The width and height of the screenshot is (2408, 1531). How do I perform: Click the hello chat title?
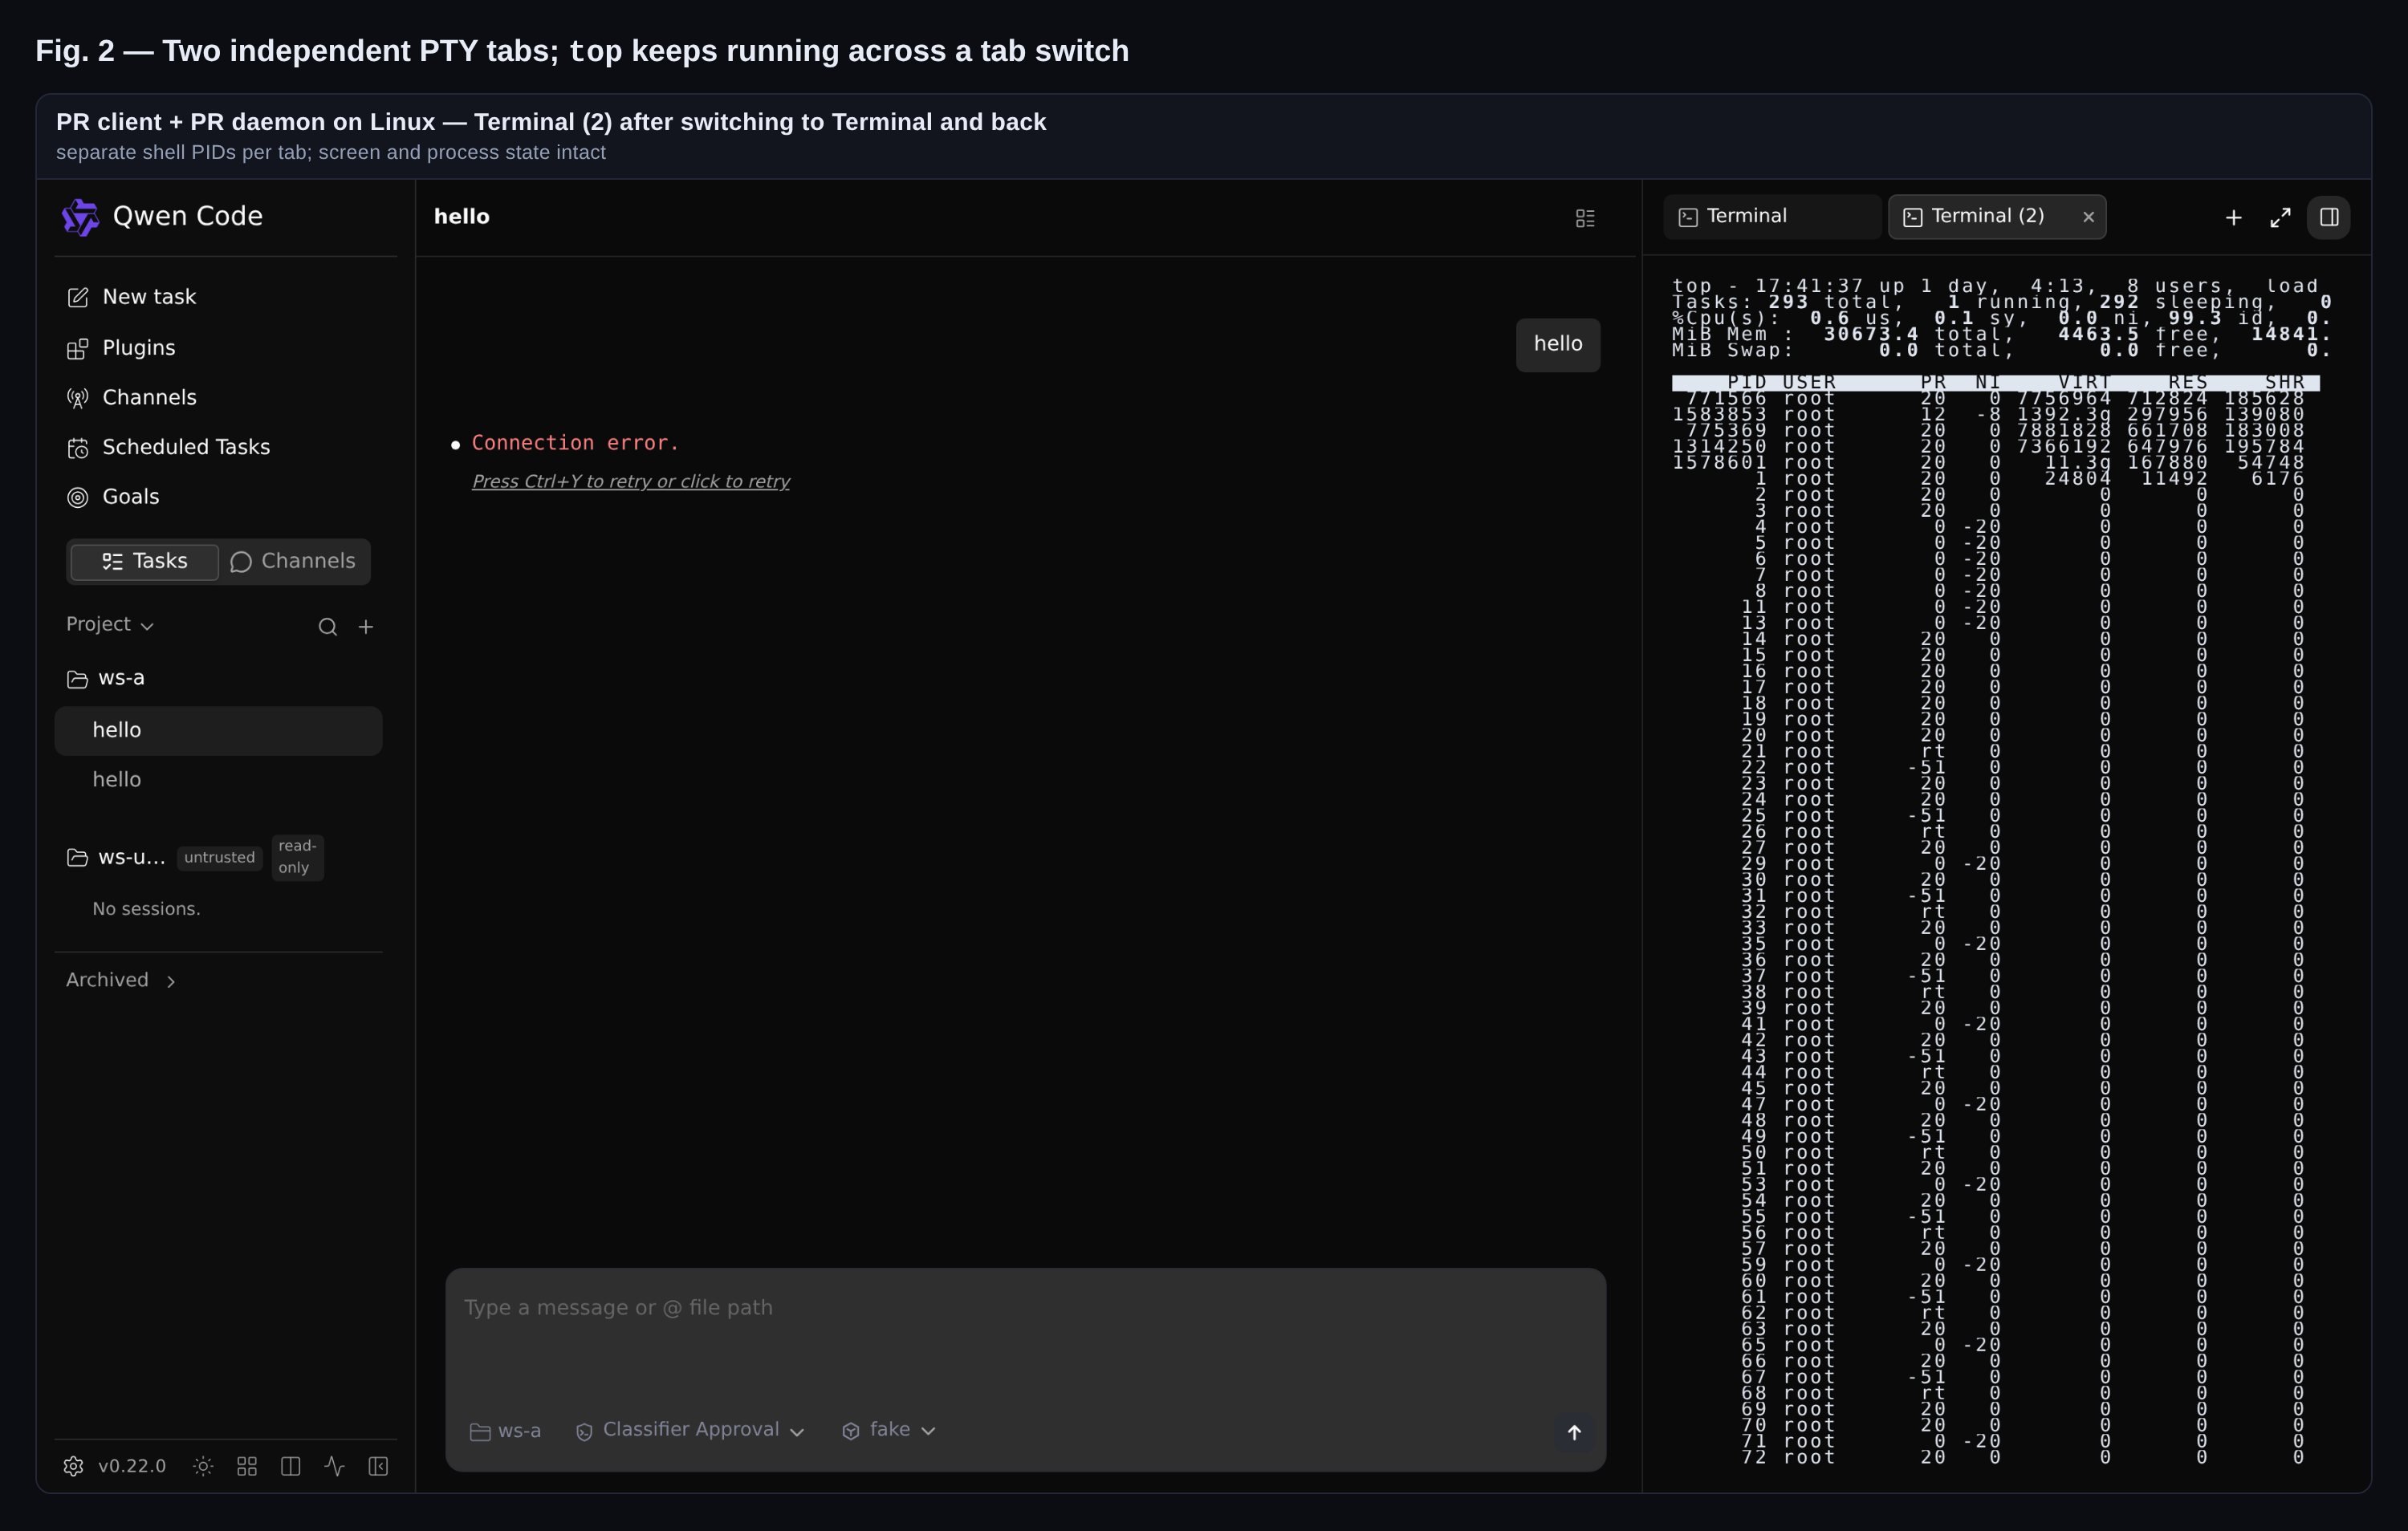point(462,217)
